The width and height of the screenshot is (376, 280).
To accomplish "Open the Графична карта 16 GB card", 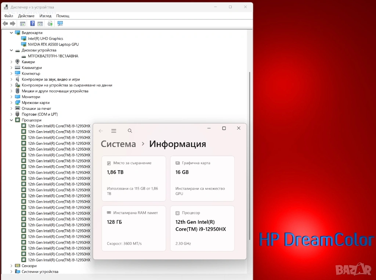I will pyautogui.click(x=202, y=179).
